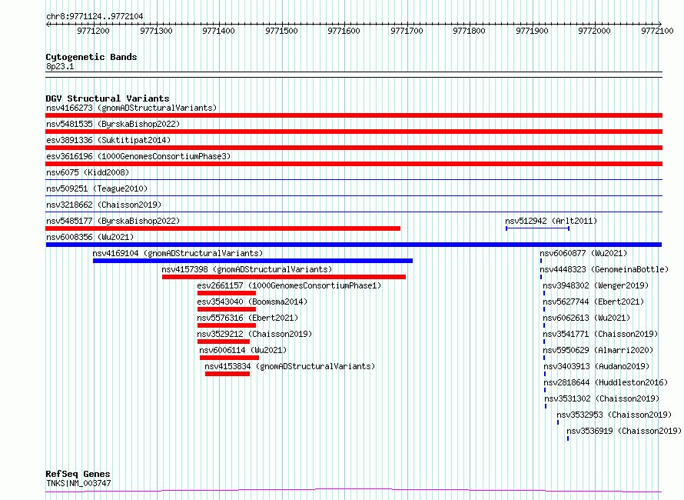
Task: Click the nsv3532953 Chaisson2019 label
Action: coord(614,415)
